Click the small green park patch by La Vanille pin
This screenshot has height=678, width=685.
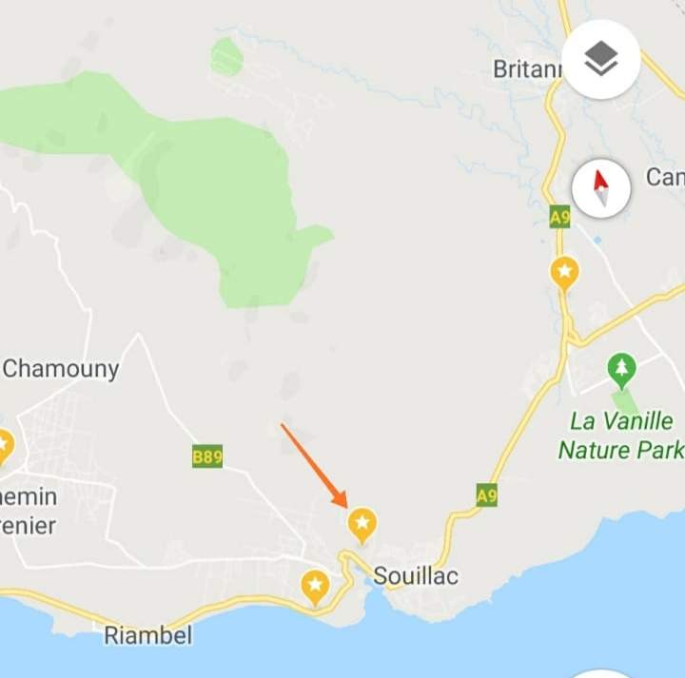click(x=625, y=402)
